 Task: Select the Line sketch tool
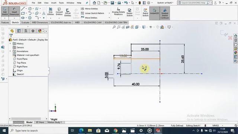23,9
